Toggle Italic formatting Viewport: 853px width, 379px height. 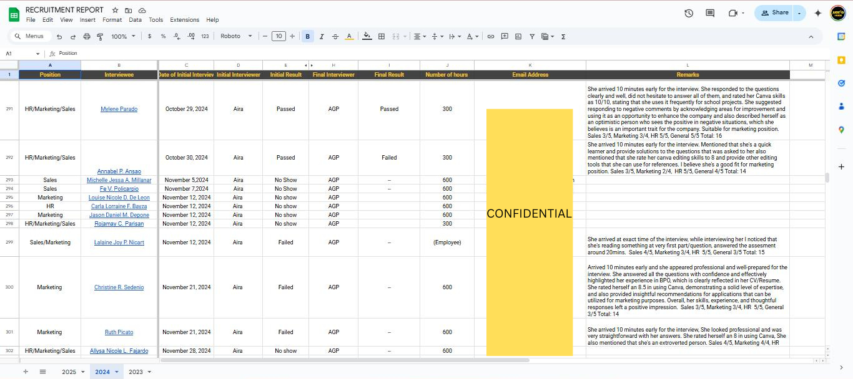[x=322, y=37]
